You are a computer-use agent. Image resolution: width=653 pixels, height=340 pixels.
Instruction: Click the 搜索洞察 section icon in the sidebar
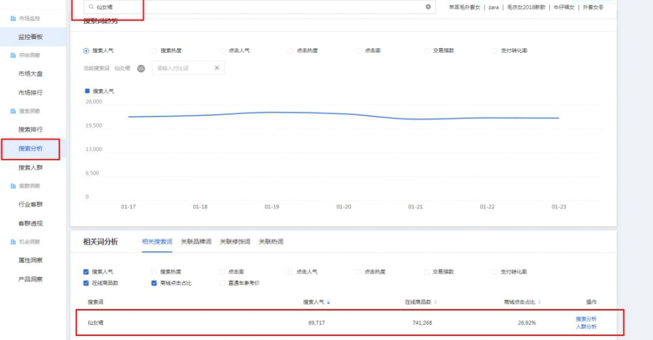(13, 110)
